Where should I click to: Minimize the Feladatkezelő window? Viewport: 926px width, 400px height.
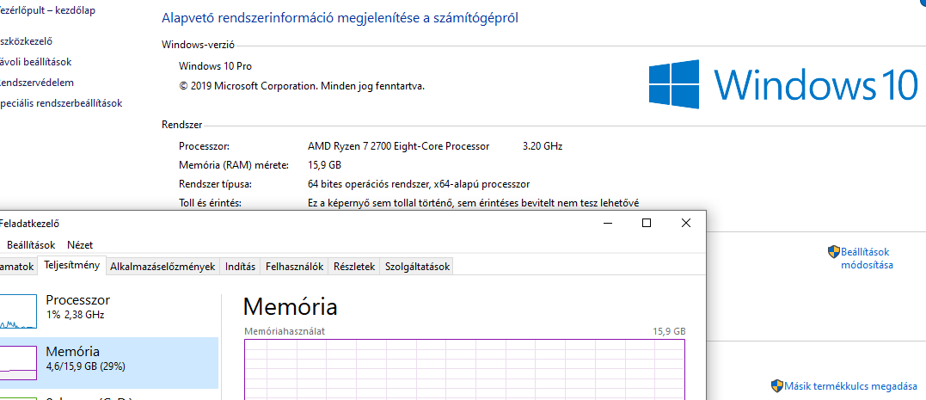pos(607,223)
